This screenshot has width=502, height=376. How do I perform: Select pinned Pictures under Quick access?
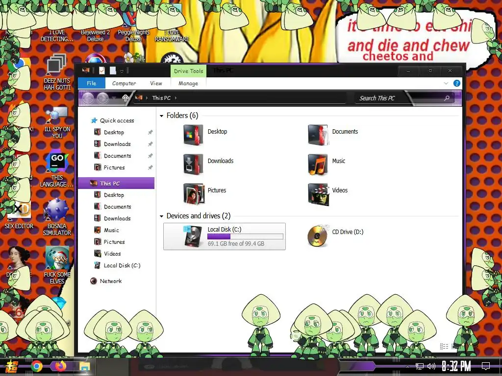(114, 167)
